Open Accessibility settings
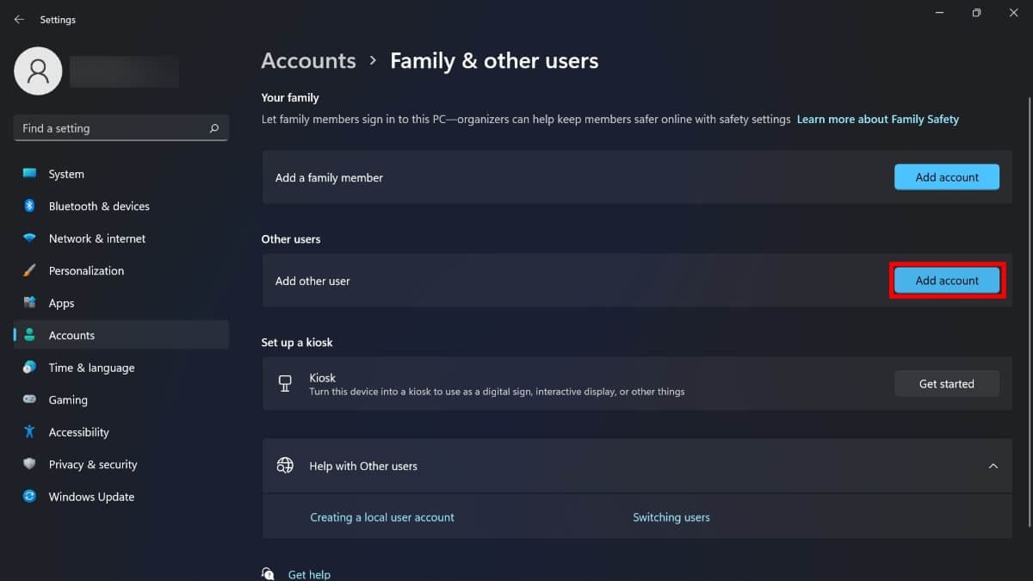Viewport: 1033px width, 581px height. 78,431
